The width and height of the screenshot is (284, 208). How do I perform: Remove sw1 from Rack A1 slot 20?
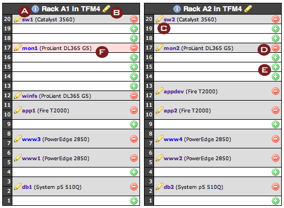point(134,19)
